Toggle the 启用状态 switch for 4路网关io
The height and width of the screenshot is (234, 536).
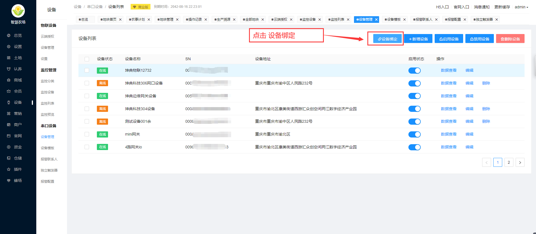pyautogui.click(x=415, y=147)
